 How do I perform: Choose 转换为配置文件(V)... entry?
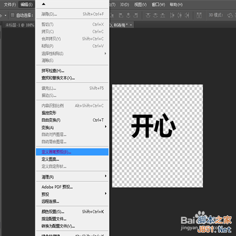[x=72, y=226]
